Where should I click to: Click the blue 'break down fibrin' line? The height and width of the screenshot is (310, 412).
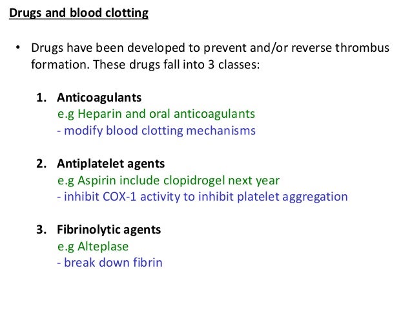pyautogui.click(x=110, y=263)
